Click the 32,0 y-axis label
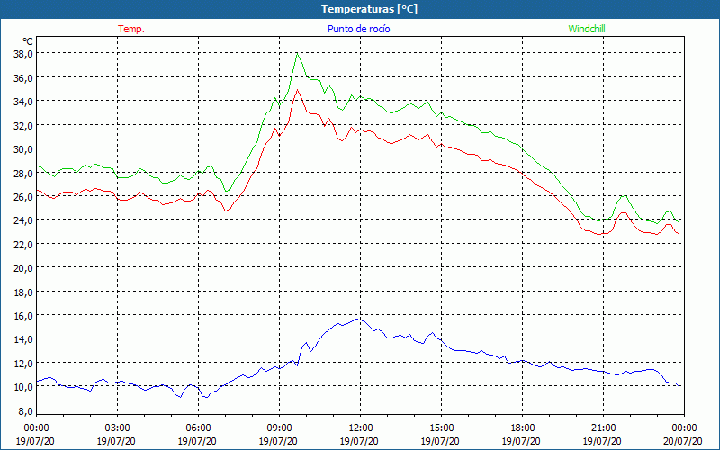The image size is (720, 450). coord(24,125)
